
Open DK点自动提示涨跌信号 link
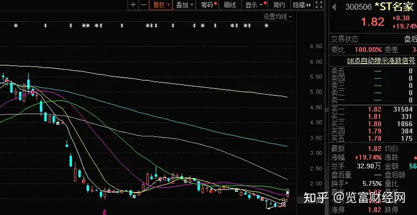coord(381,61)
